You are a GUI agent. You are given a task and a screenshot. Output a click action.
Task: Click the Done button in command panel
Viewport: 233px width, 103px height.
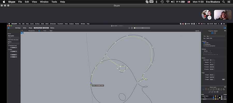pyautogui.click(x=13, y=57)
